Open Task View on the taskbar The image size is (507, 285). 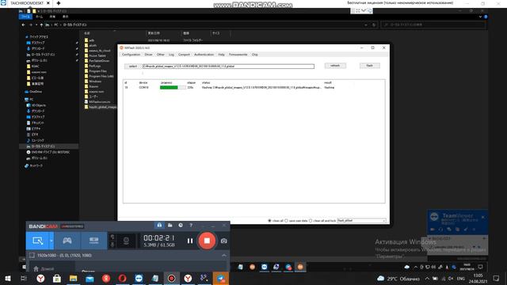click(x=24, y=279)
